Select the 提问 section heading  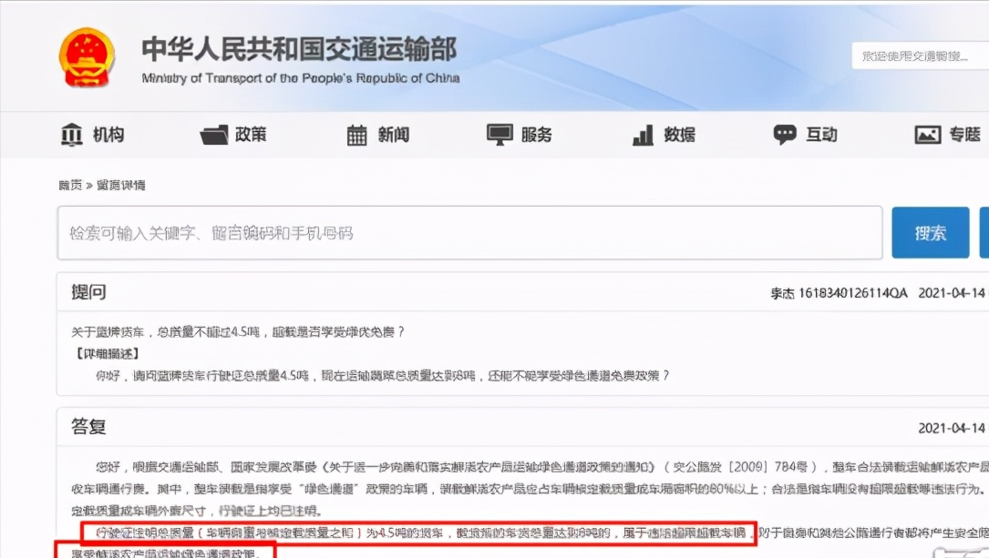[88, 292]
